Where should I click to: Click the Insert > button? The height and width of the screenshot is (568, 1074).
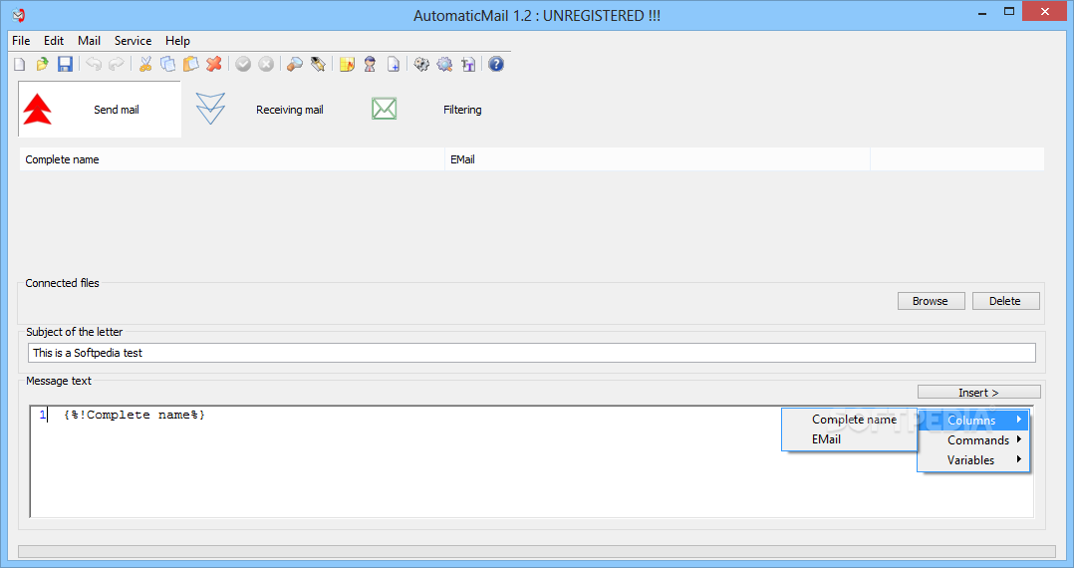coord(978,392)
